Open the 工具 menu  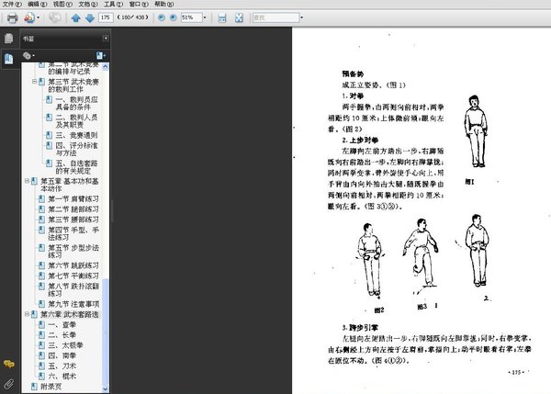coord(113,4)
